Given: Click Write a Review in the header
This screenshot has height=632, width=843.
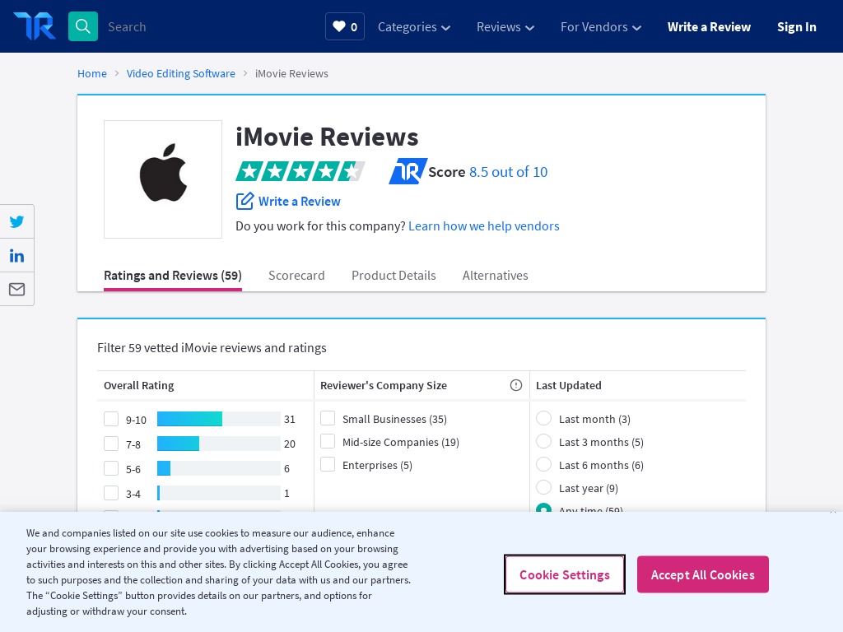Looking at the screenshot, I should [709, 27].
